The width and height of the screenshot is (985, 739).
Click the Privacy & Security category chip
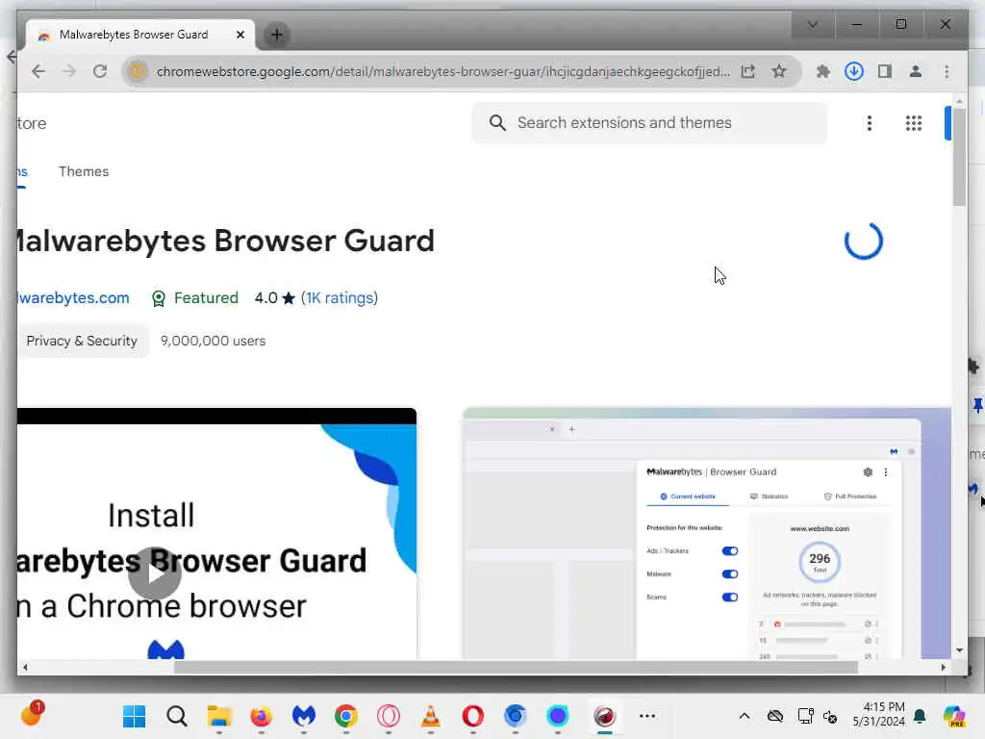point(82,341)
